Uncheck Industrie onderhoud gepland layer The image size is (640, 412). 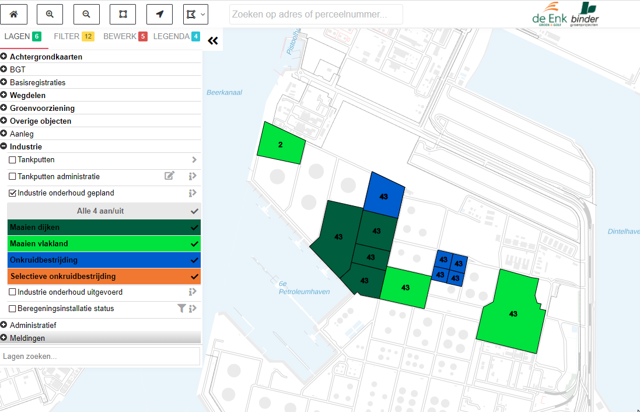(x=12, y=193)
